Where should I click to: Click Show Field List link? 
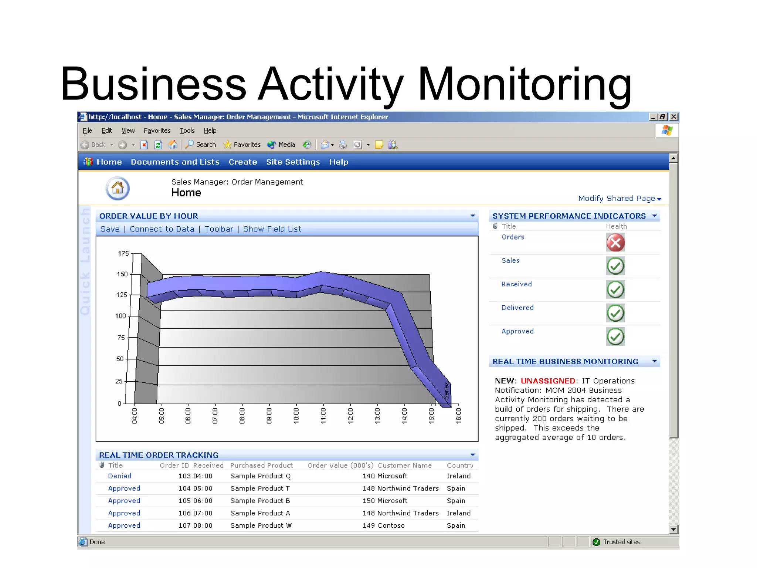[272, 229]
